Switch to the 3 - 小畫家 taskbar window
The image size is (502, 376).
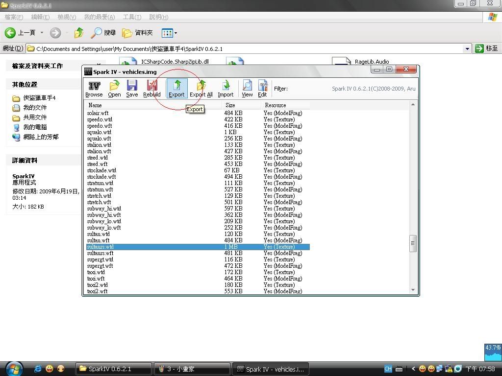pos(191,369)
